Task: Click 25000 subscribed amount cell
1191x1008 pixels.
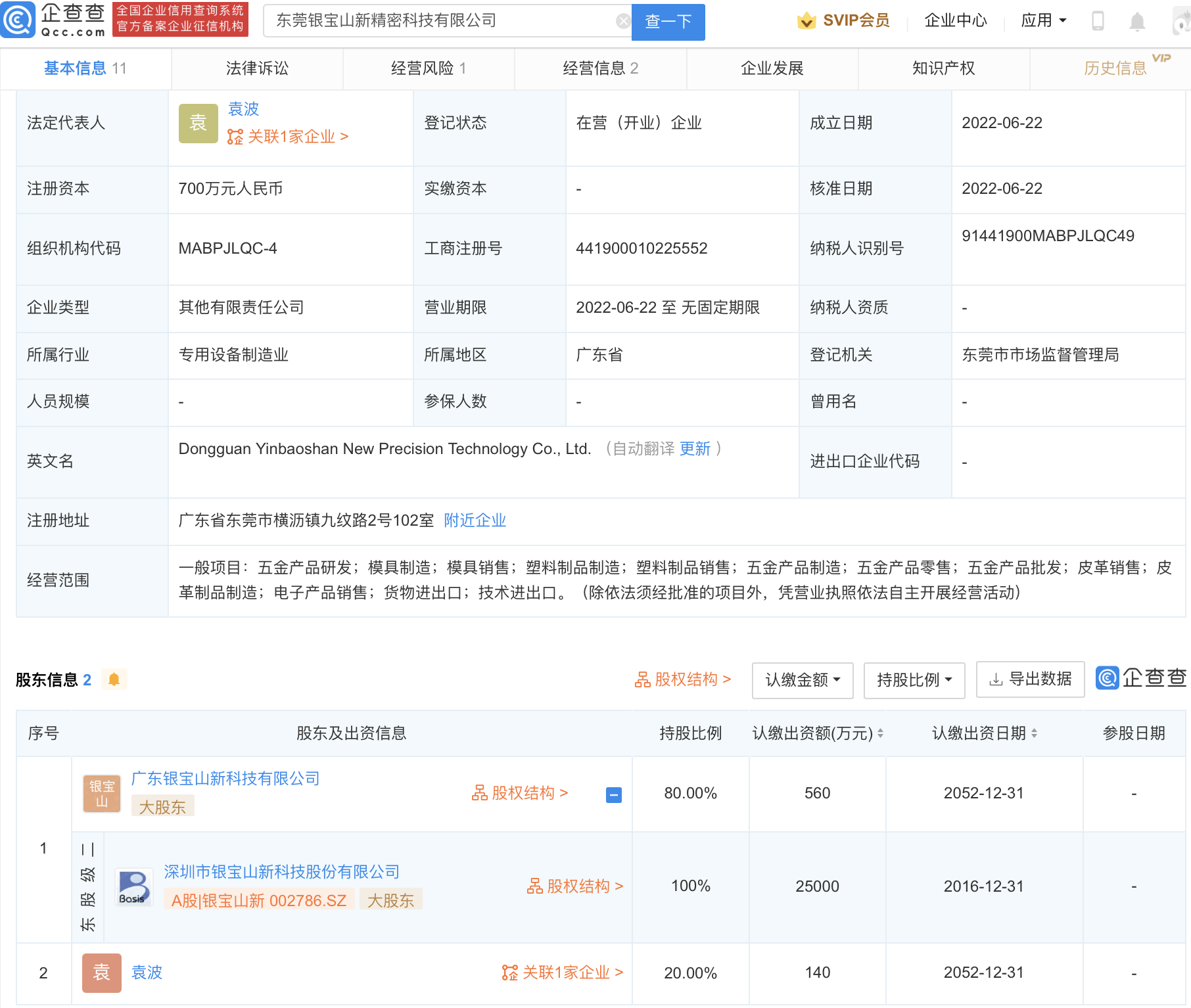Action: click(818, 886)
